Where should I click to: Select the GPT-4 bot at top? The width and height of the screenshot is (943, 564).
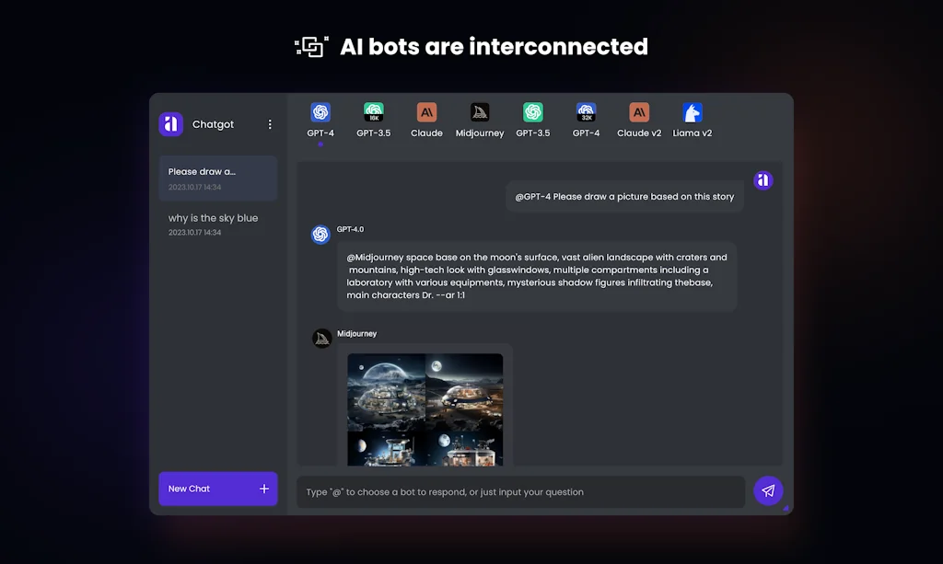pos(320,113)
